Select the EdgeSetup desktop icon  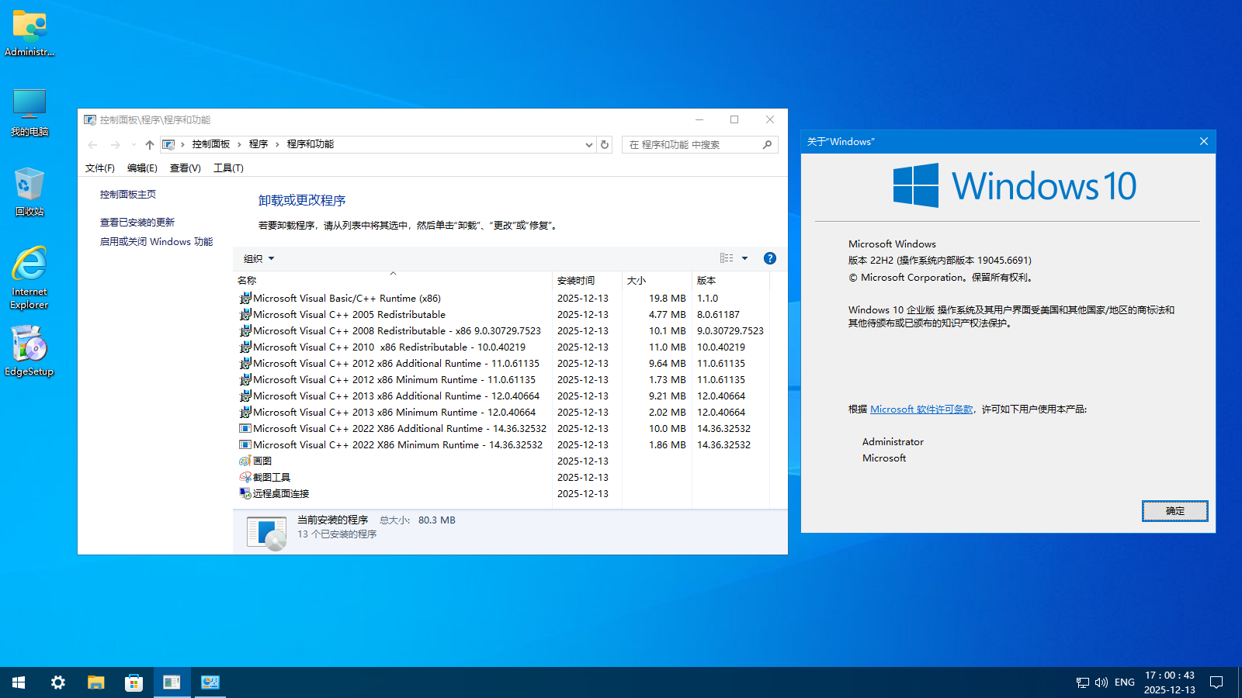click(29, 351)
